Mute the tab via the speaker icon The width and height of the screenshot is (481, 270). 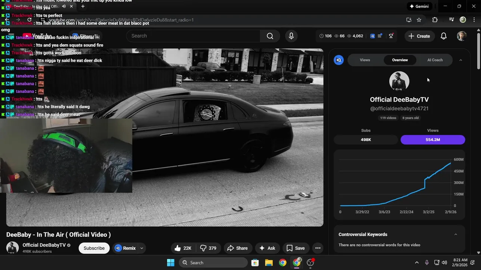coord(64,6)
